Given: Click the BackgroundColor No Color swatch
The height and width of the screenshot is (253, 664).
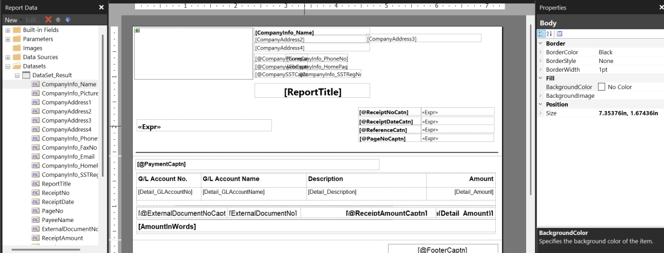Looking at the screenshot, I should [601, 87].
